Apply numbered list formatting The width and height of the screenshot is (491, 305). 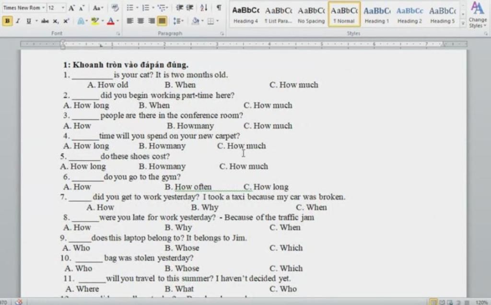pos(146,8)
